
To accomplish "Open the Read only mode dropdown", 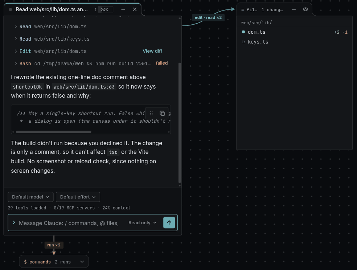I will tap(142, 223).
